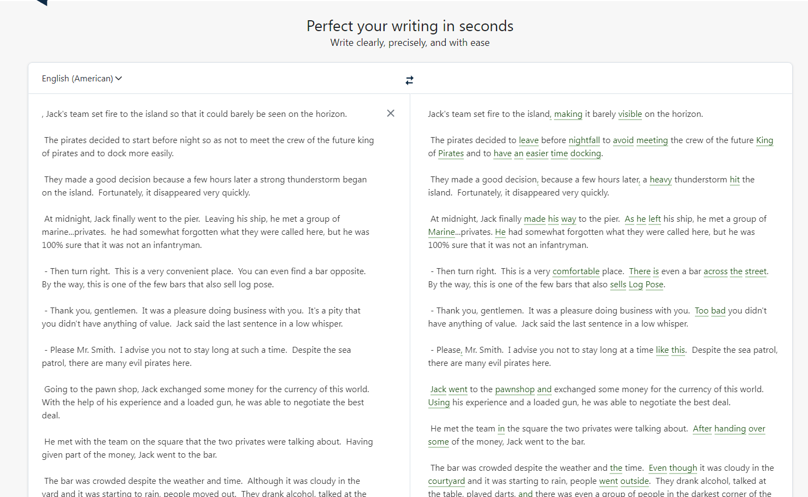Place cursor in the left input text paragraph about thunderstorm

point(205,186)
